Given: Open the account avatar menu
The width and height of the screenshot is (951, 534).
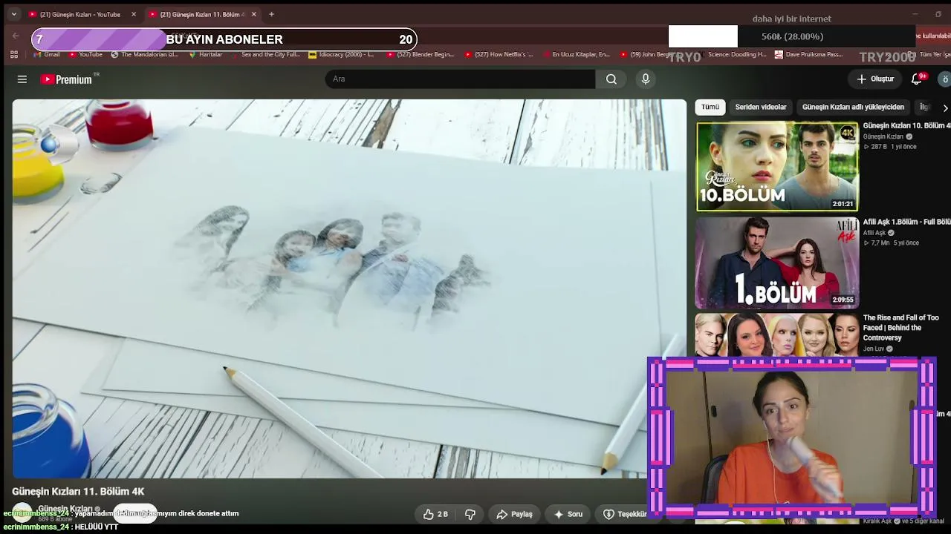Looking at the screenshot, I should point(945,79).
